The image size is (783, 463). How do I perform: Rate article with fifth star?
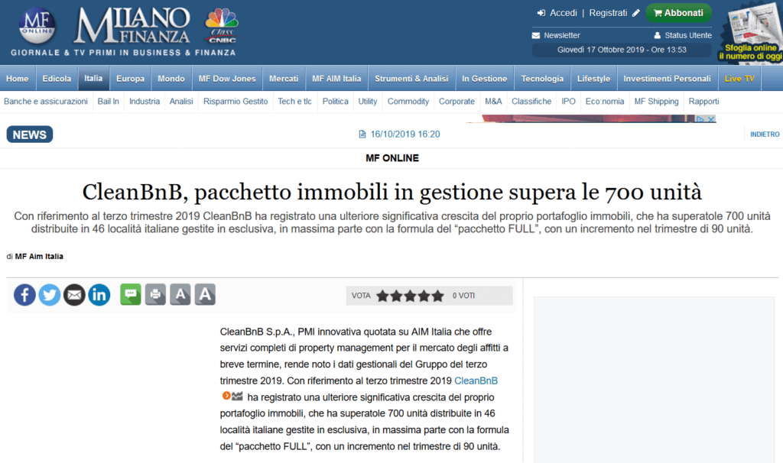coord(438,296)
